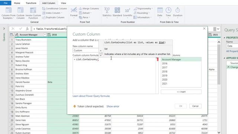
Task: Switch to the View tab
Action: point(64,3)
